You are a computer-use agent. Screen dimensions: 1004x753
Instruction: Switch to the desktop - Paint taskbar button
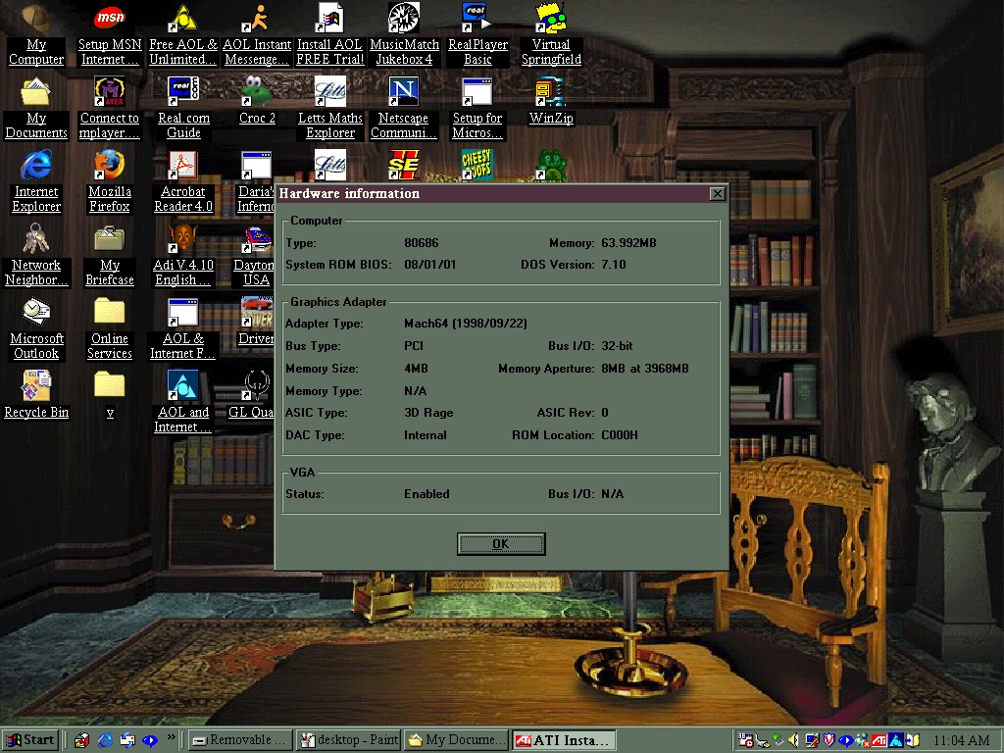(x=348, y=740)
